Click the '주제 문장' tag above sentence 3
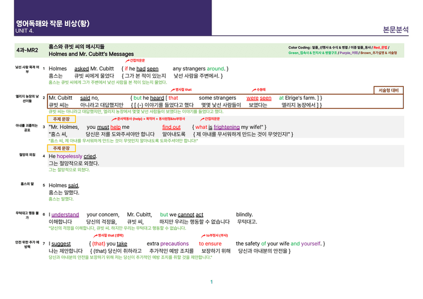The image size is (423, 299). [61, 119]
